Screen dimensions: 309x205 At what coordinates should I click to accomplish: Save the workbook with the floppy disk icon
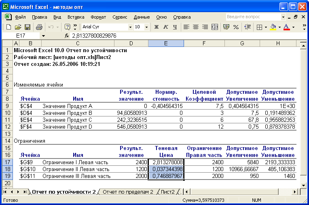(x=28, y=27)
